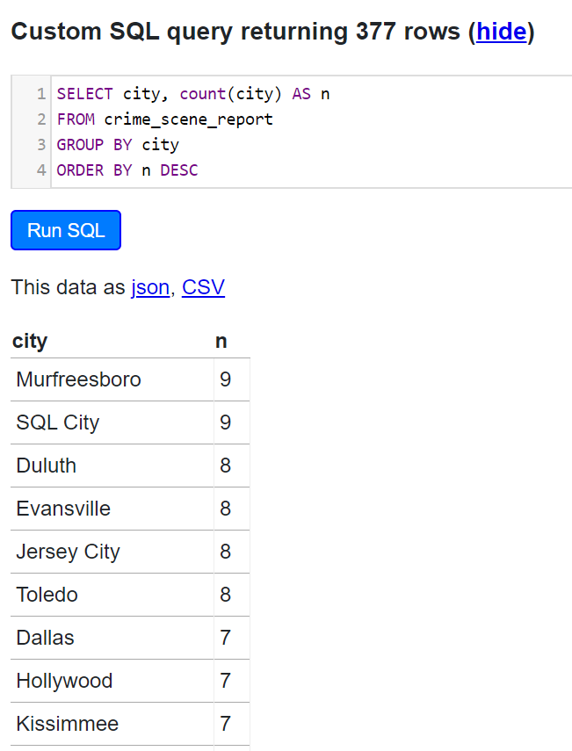Click the n column header

click(221, 341)
